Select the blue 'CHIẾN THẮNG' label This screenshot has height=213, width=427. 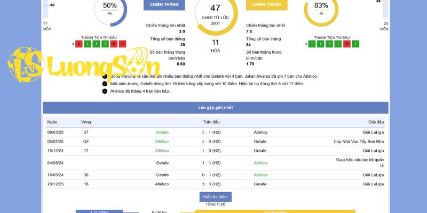(x=164, y=5)
